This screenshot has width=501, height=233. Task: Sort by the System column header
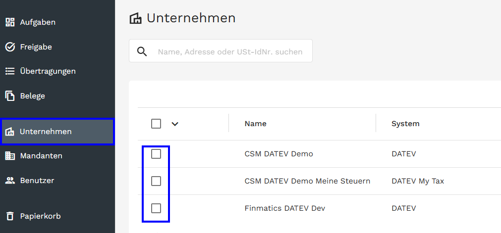405,124
